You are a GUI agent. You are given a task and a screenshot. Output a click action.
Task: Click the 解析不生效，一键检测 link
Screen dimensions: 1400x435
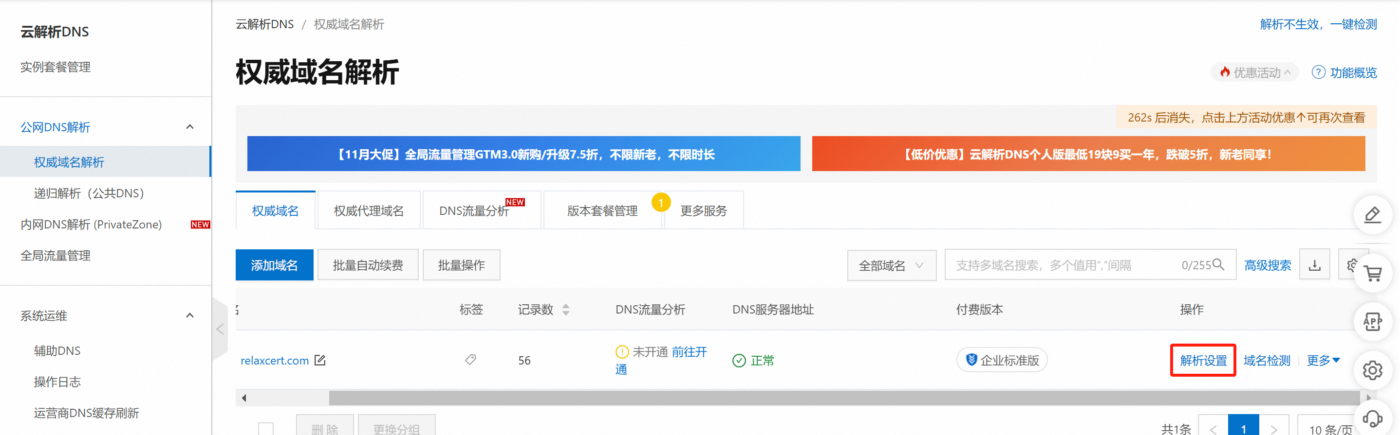(1319, 24)
